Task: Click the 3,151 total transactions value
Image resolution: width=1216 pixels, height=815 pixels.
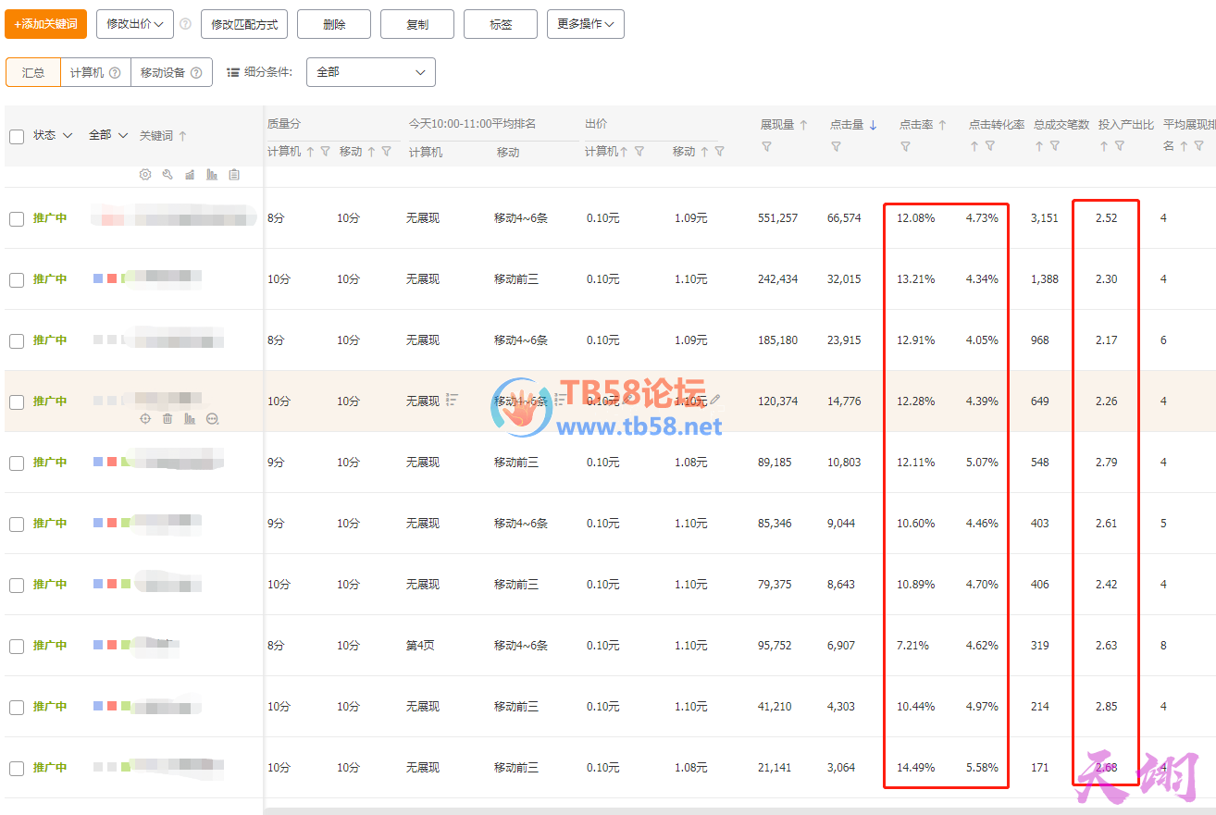Action: [x=1045, y=218]
